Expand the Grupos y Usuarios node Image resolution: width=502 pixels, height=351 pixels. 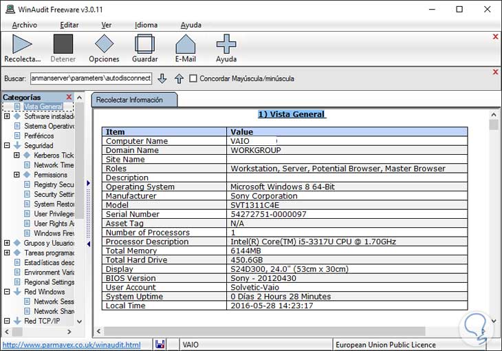coord(7,243)
